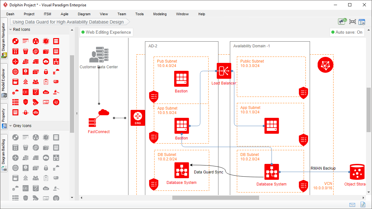
Task: Select the "Data Guard Sync" connector label
Action: click(209, 172)
